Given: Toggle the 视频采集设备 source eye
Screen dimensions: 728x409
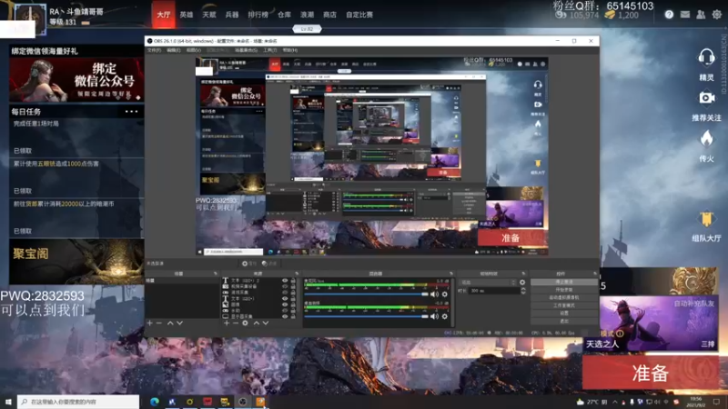Looking at the screenshot, I should (x=285, y=286).
